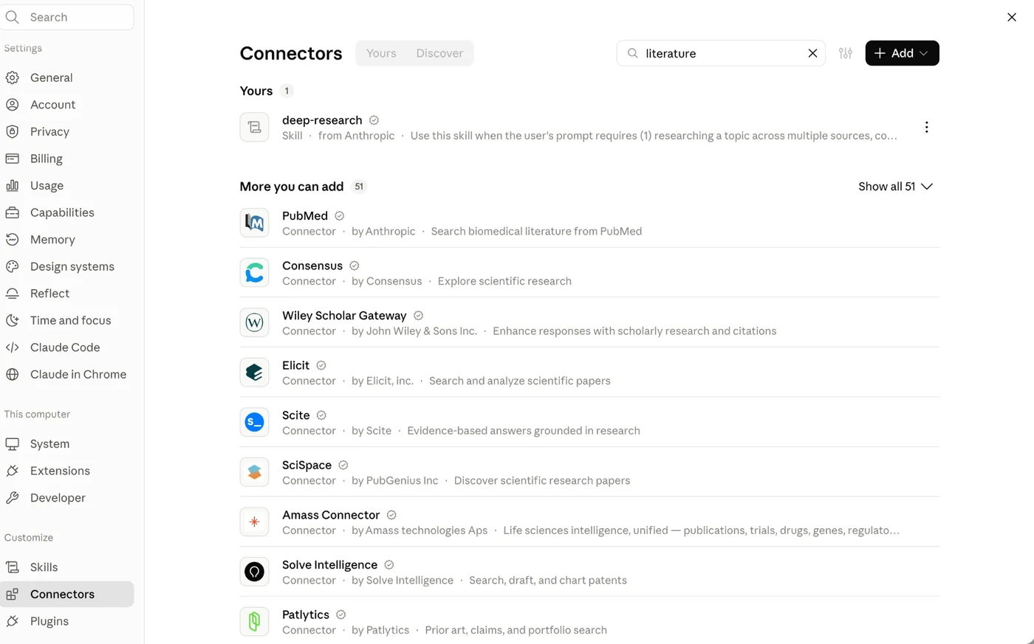Click the Consensus connector logo

(x=254, y=273)
